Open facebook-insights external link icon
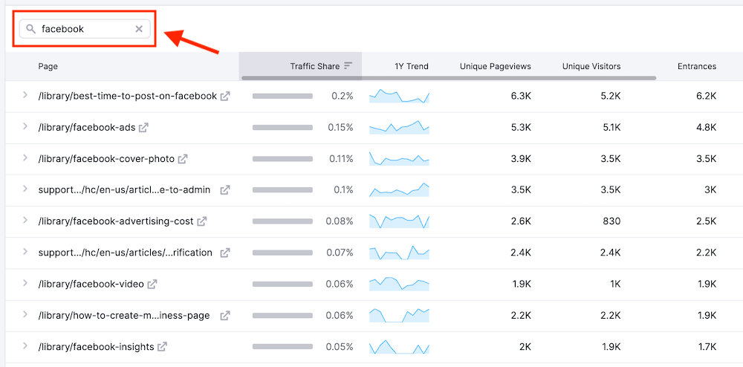 tap(163, 347)
